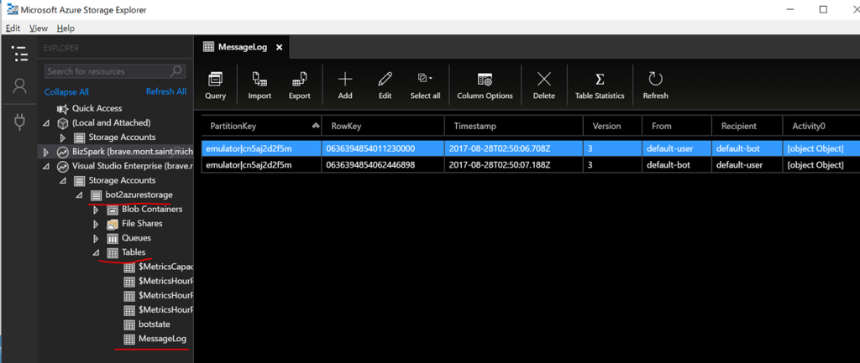Click the Edit pencil button
This screenshot has height=363, width=860.
[x=385, y=86]
